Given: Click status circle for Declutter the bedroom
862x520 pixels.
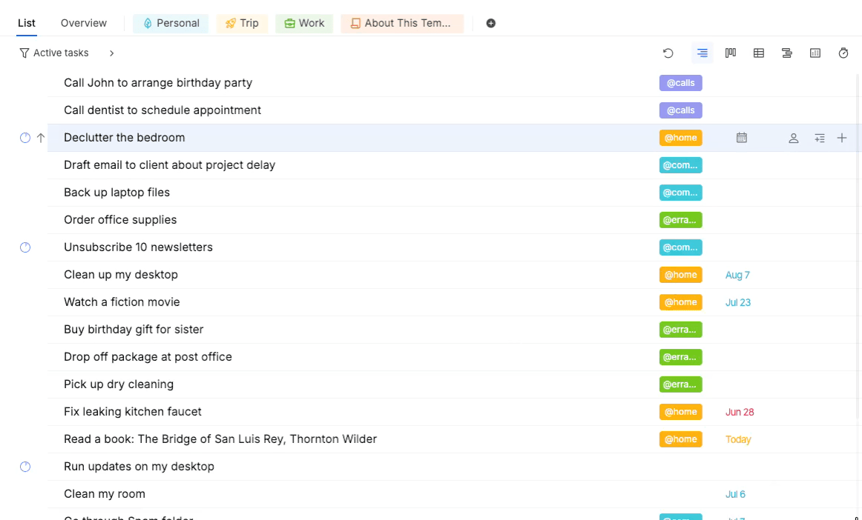Looking at the screenshot, I should click(25, 138).
